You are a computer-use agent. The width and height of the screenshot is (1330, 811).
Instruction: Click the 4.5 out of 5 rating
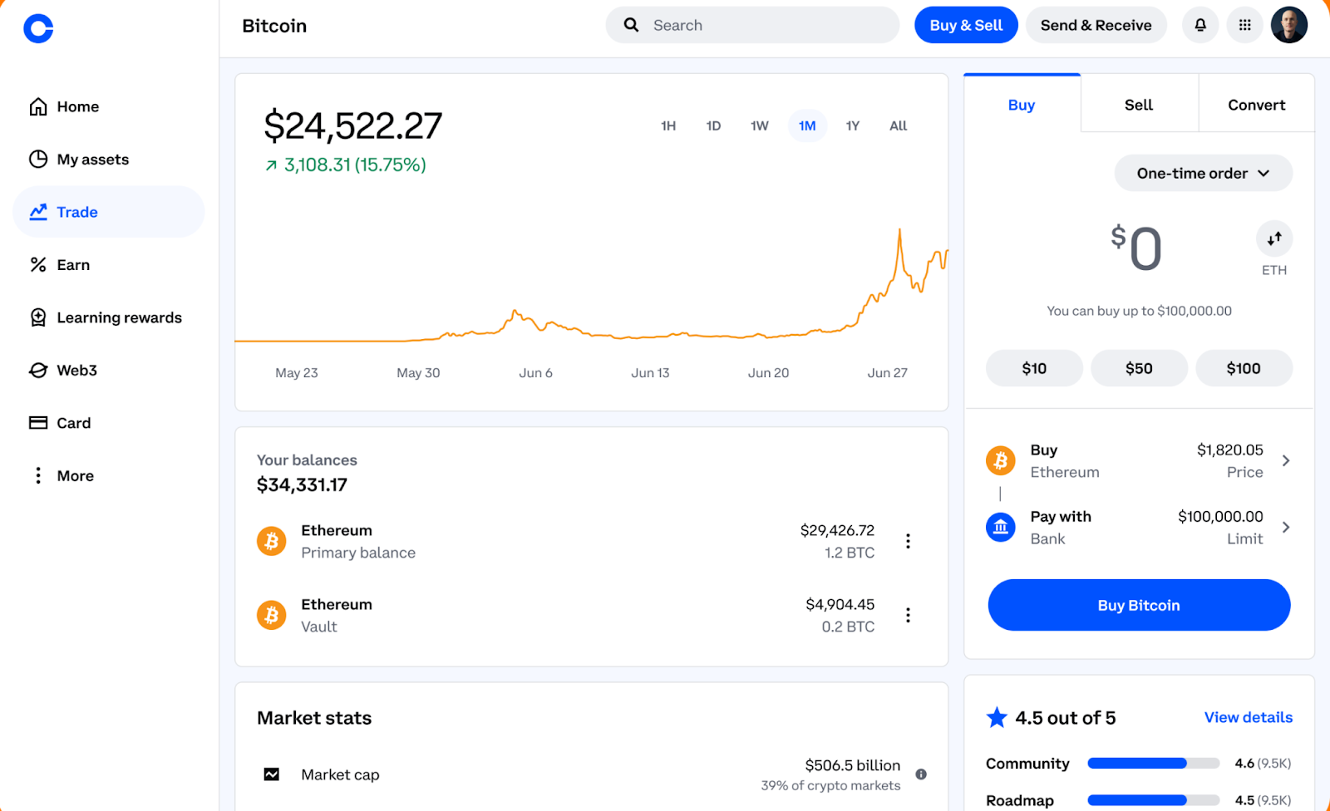(1066, 718)
